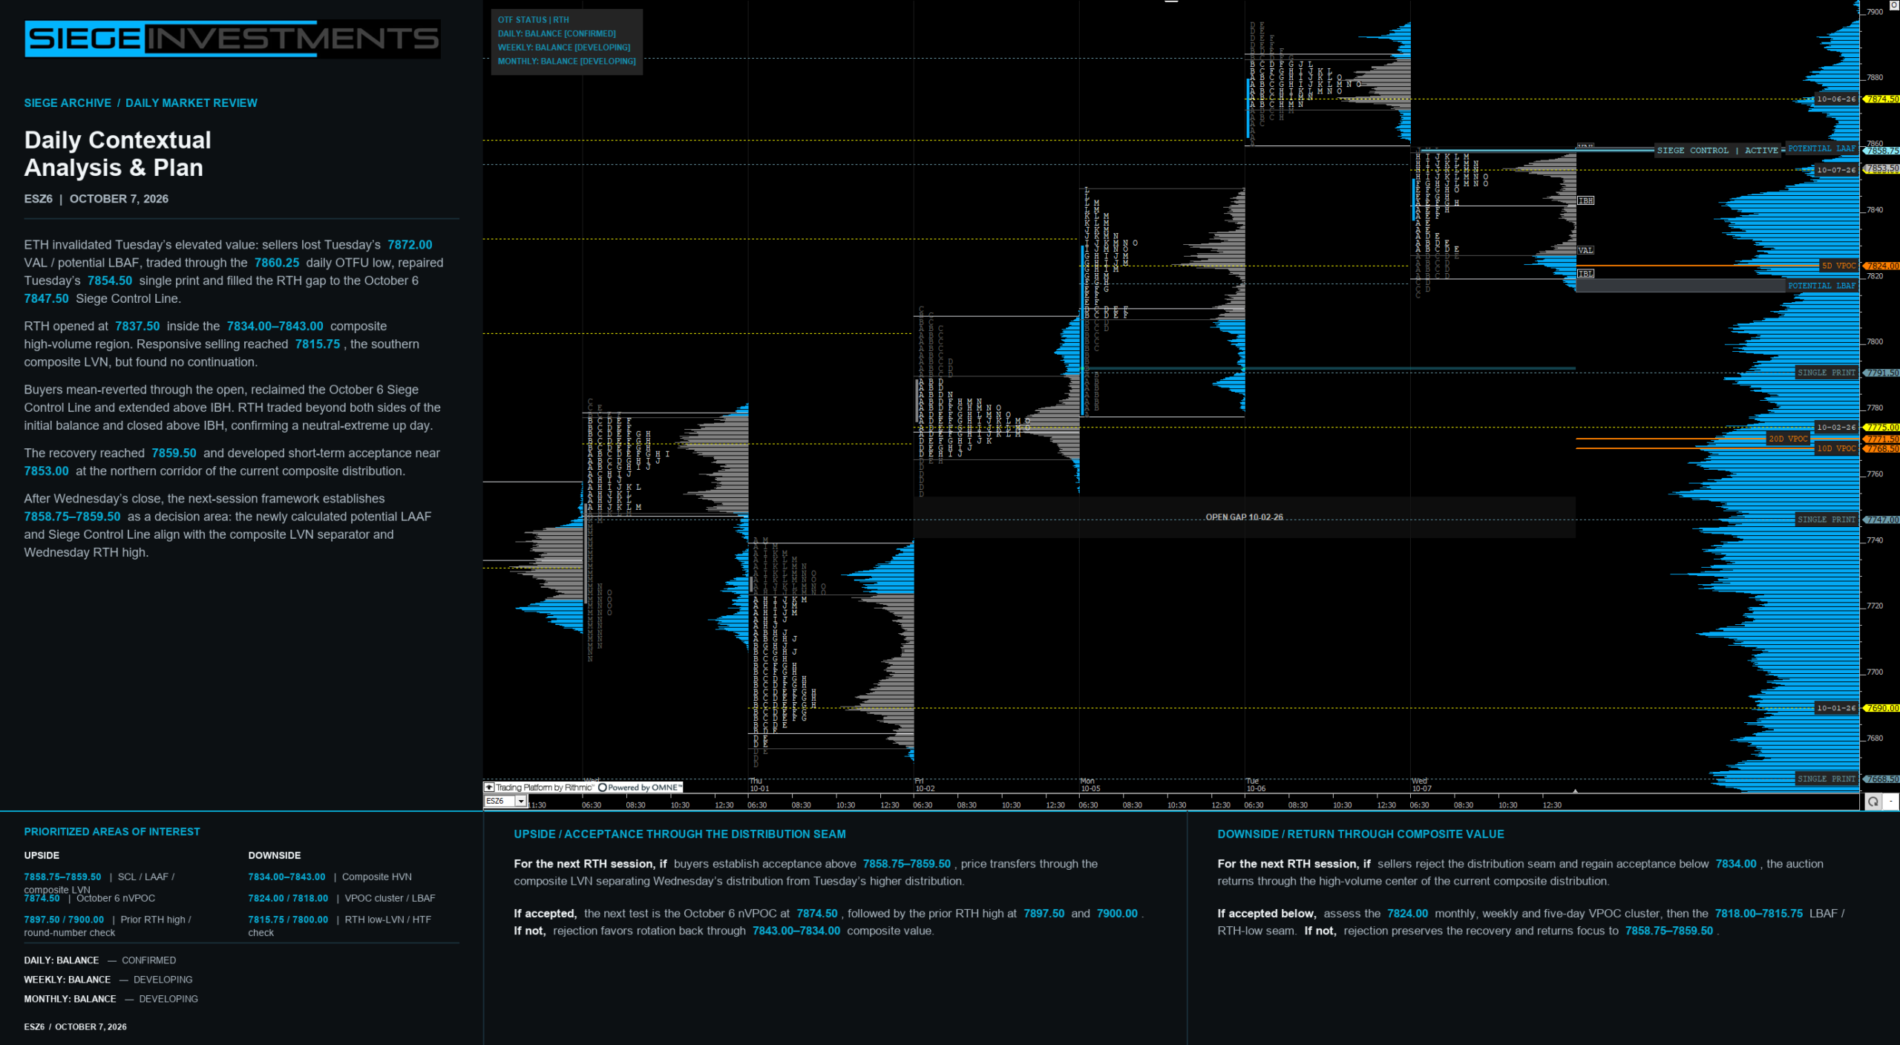Click the '20D VPOC' orange label
The height and width of the screenshot is (1045, 1900).
[x=1788, y=439]
